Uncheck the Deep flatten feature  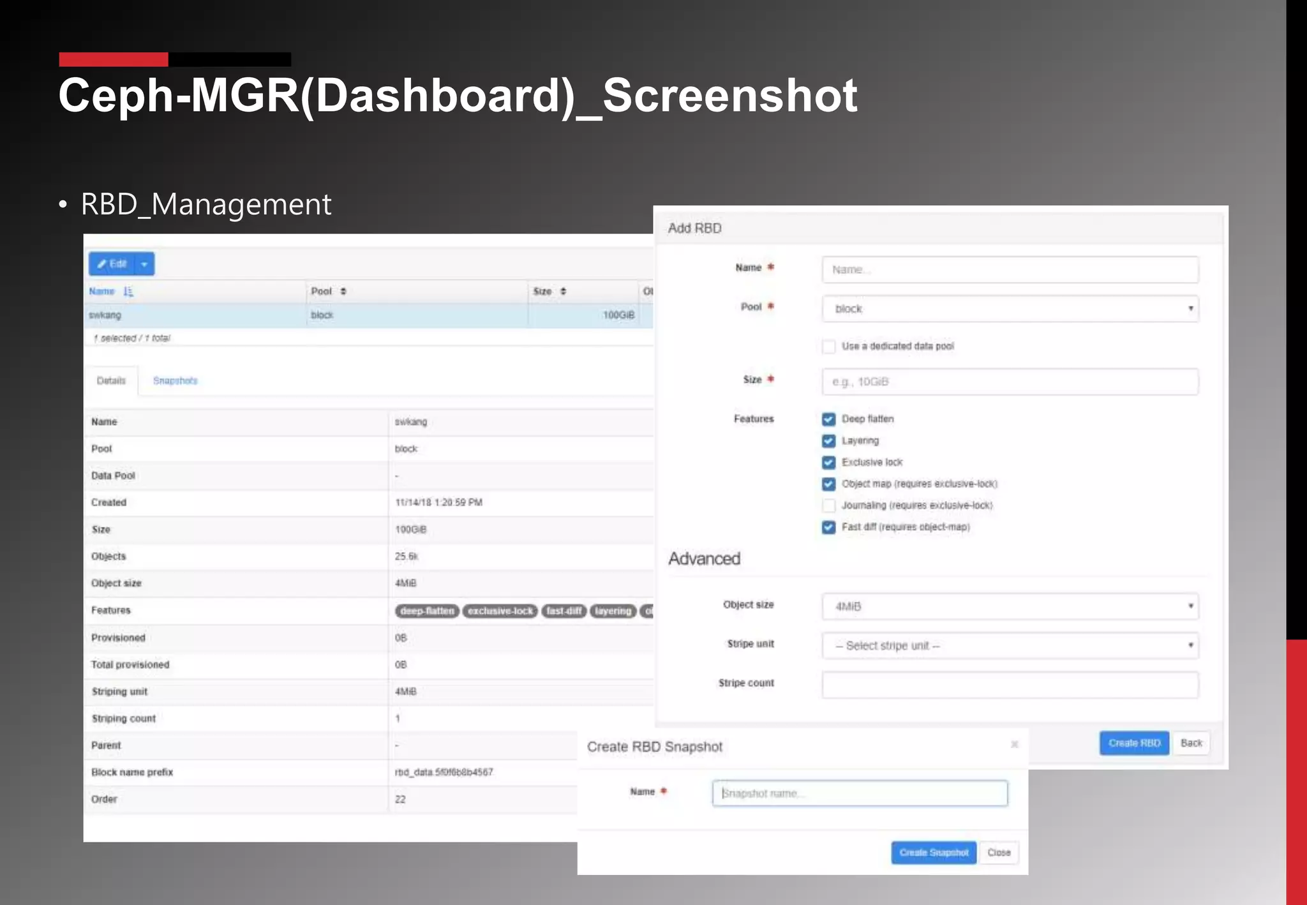(828, 419)
